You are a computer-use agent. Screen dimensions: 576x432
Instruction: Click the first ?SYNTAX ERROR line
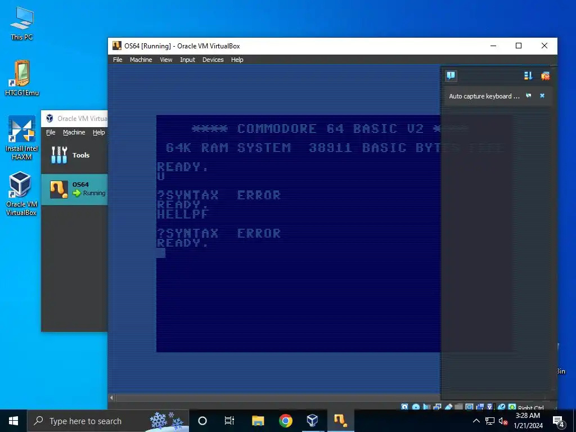(219, 195)
